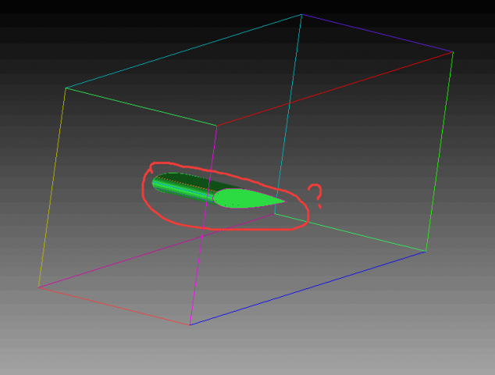Click the magenta front vertical edge
This screenshot has width=495, height=375.
[x=203, y=227]
